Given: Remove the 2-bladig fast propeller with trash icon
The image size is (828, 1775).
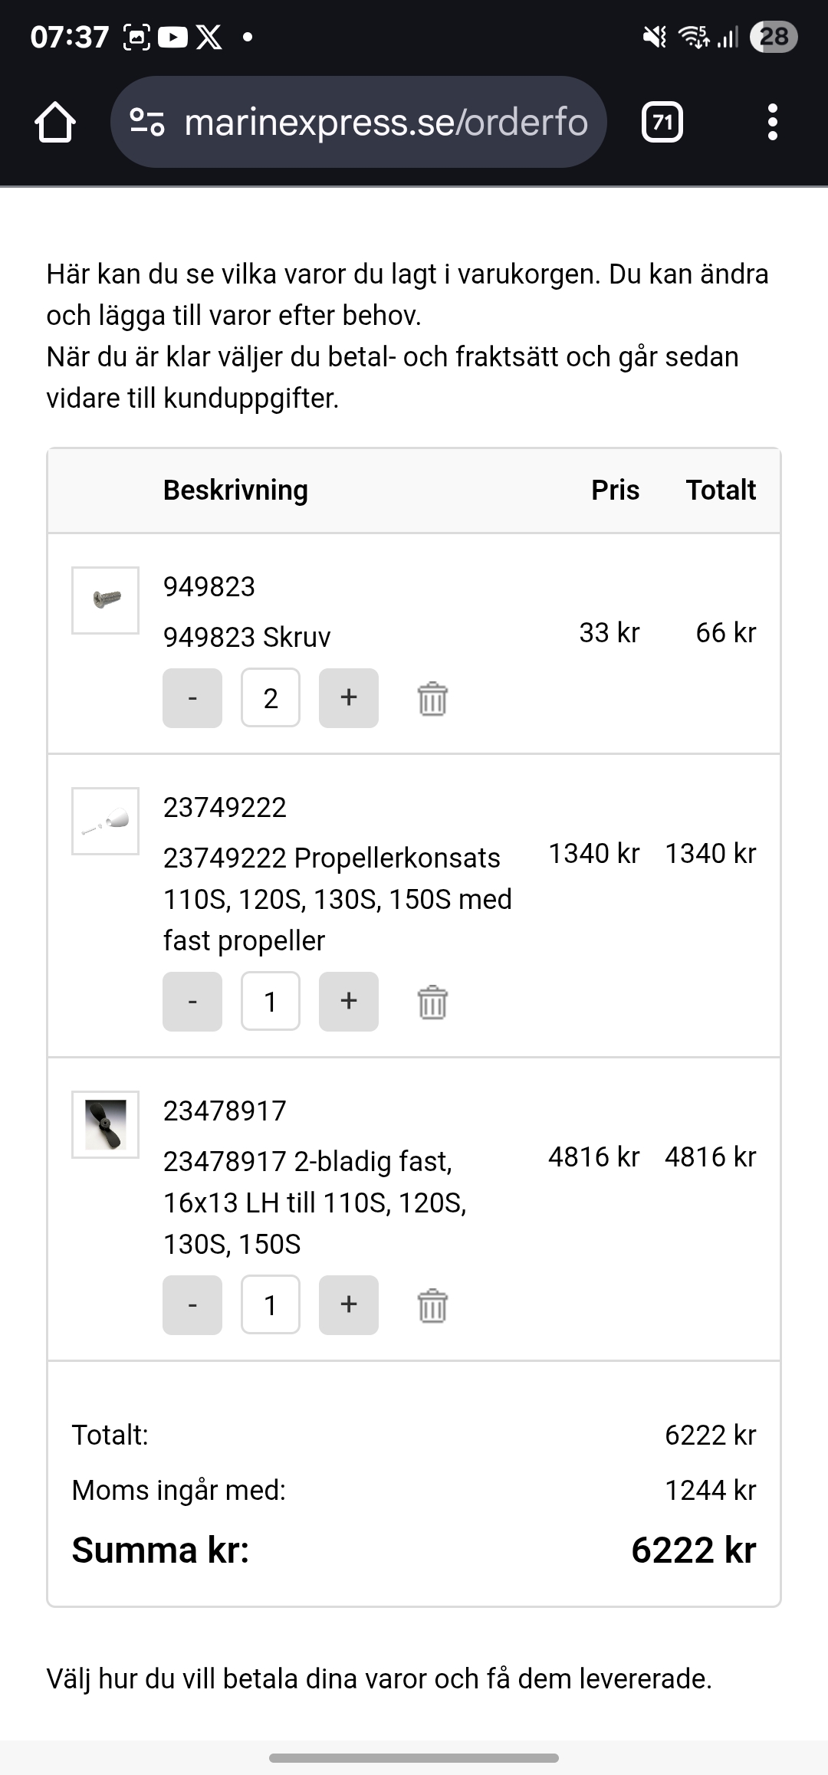Looking at the screenshot, I should pos(432,1305).
